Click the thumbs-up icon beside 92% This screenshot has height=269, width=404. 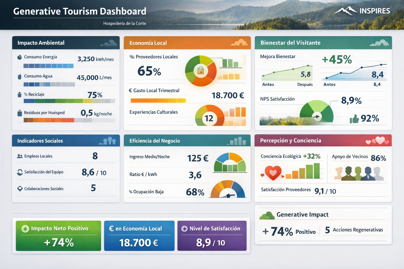coord(354,119)
